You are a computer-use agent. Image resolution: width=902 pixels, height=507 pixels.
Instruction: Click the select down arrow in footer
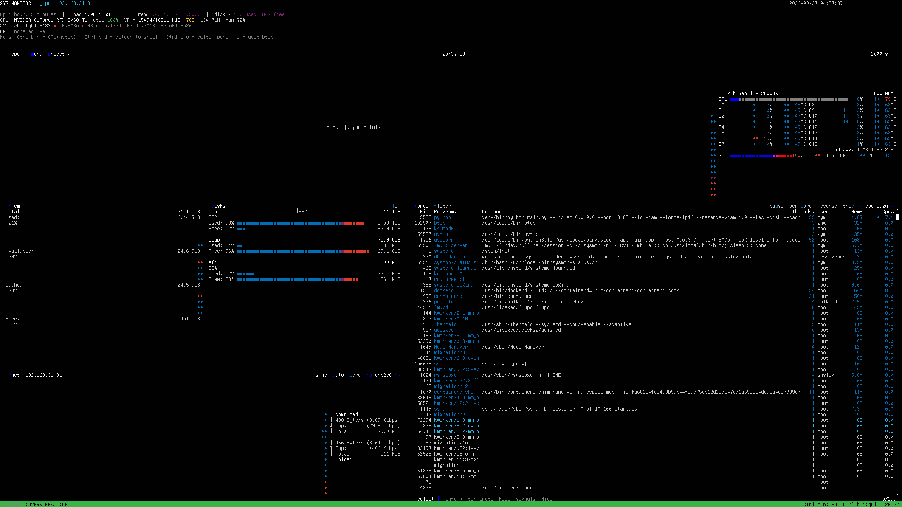click(x=438, y=499)
